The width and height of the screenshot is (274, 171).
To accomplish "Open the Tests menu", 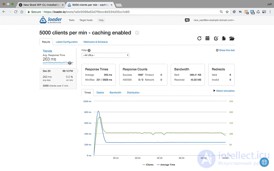I will 72,20.
